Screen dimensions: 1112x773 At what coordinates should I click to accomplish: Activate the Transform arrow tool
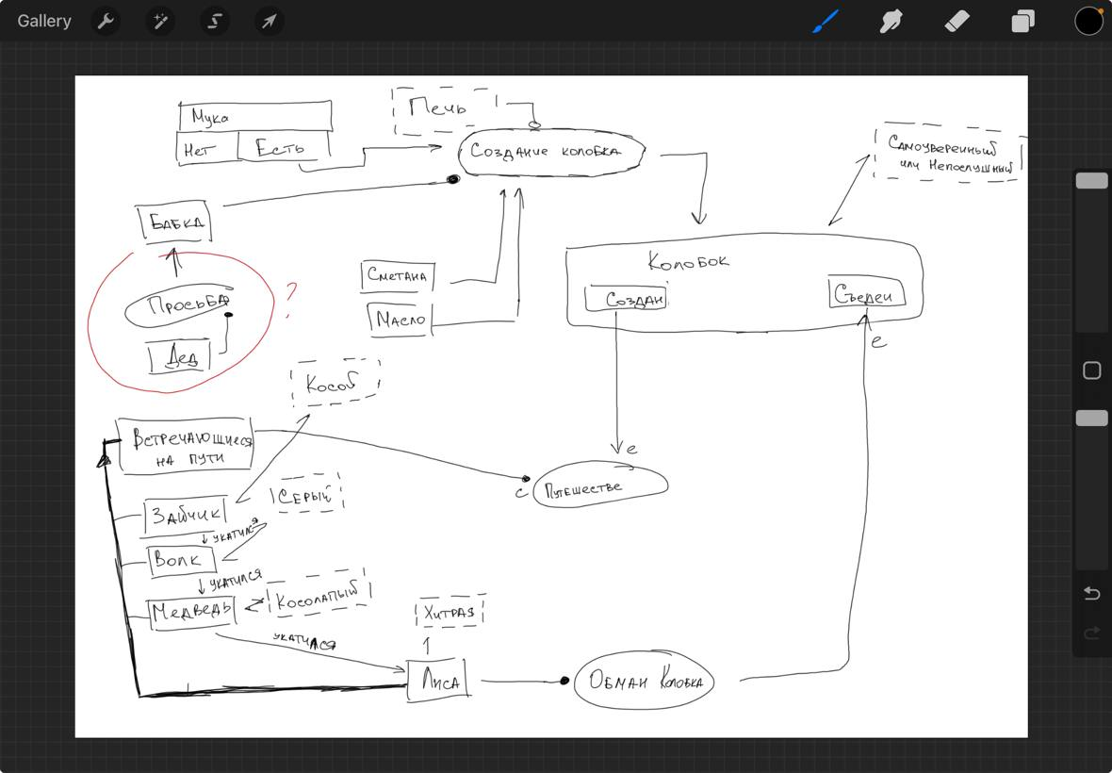coord(270,21)
